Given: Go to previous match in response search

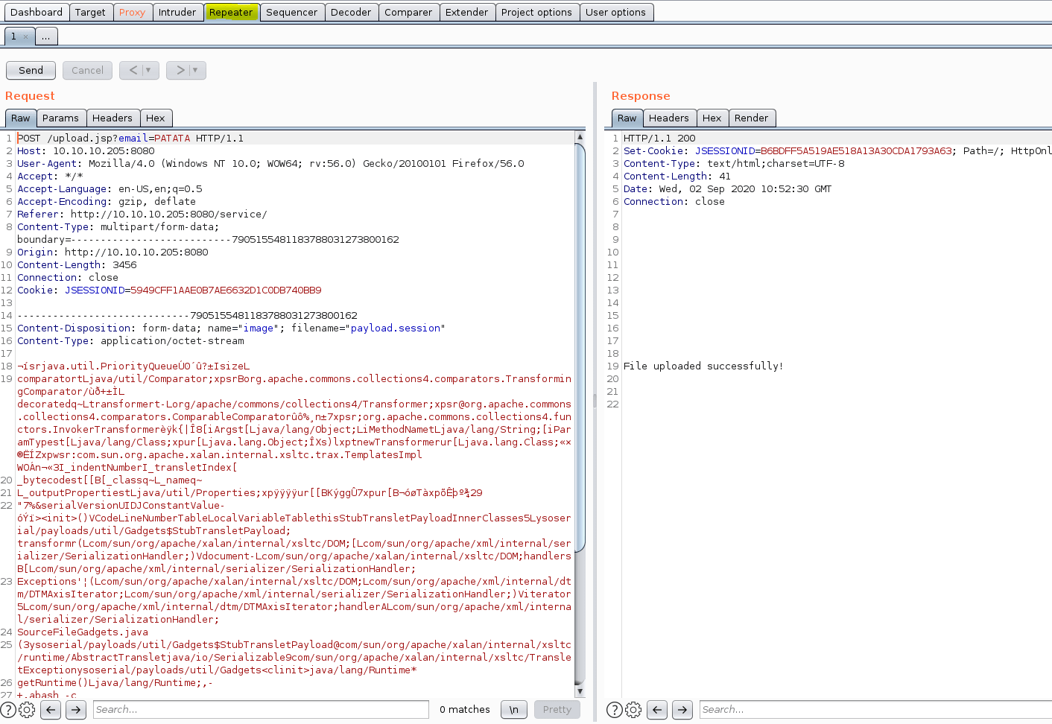Looking at the screenshot, I should [x=657, y=710].
